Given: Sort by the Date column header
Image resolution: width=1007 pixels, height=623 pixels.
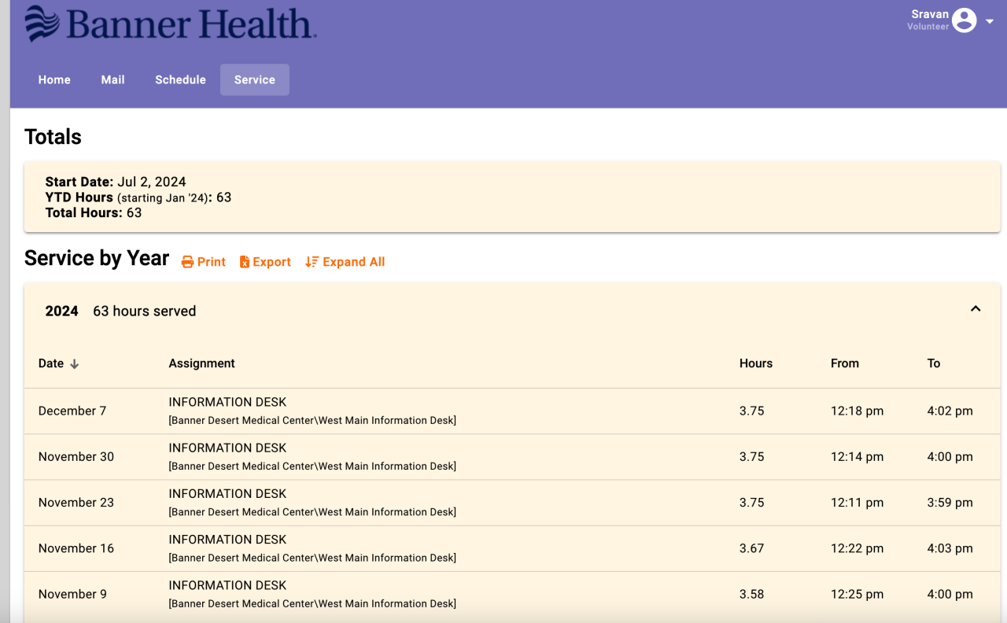Looking at the screenshot, I should pos(51,363).
